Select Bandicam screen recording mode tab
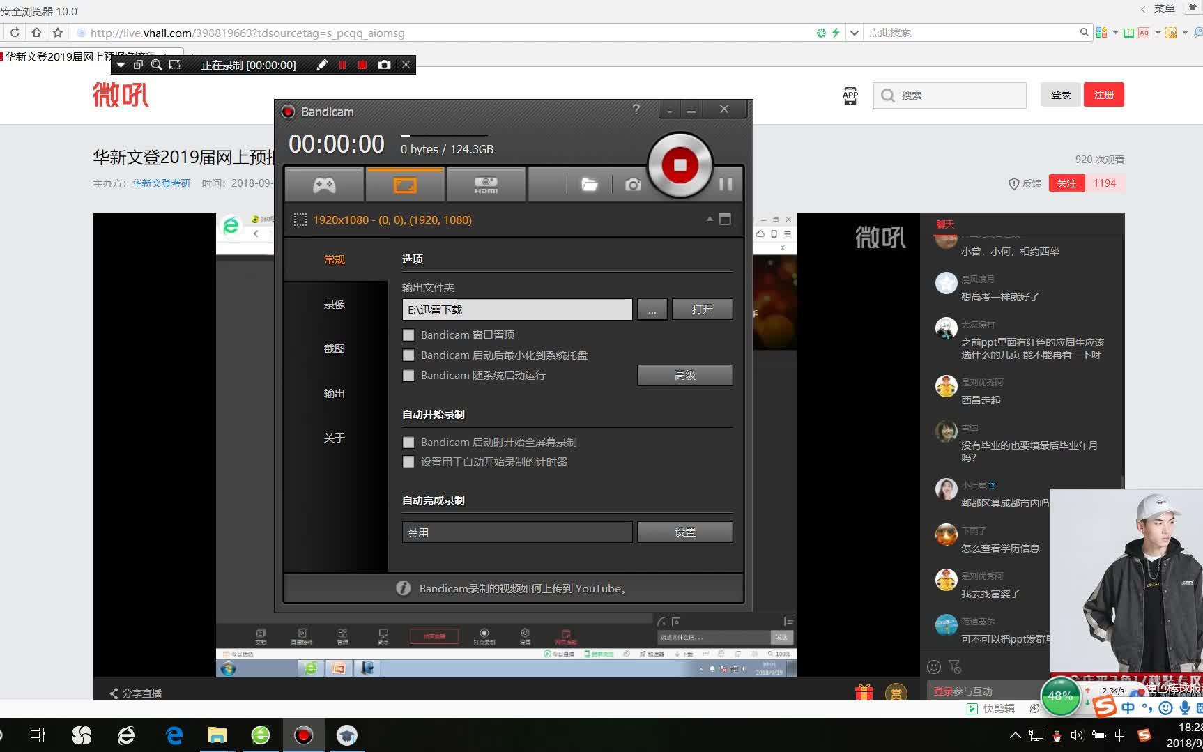The image size is (1203, 752). point(405,185)
